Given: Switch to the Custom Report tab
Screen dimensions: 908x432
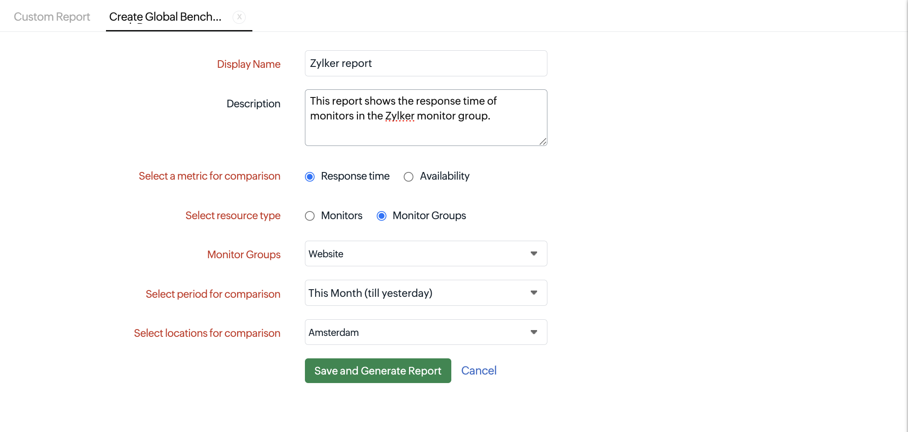Looking at the screenshot, I should (52, 17).
